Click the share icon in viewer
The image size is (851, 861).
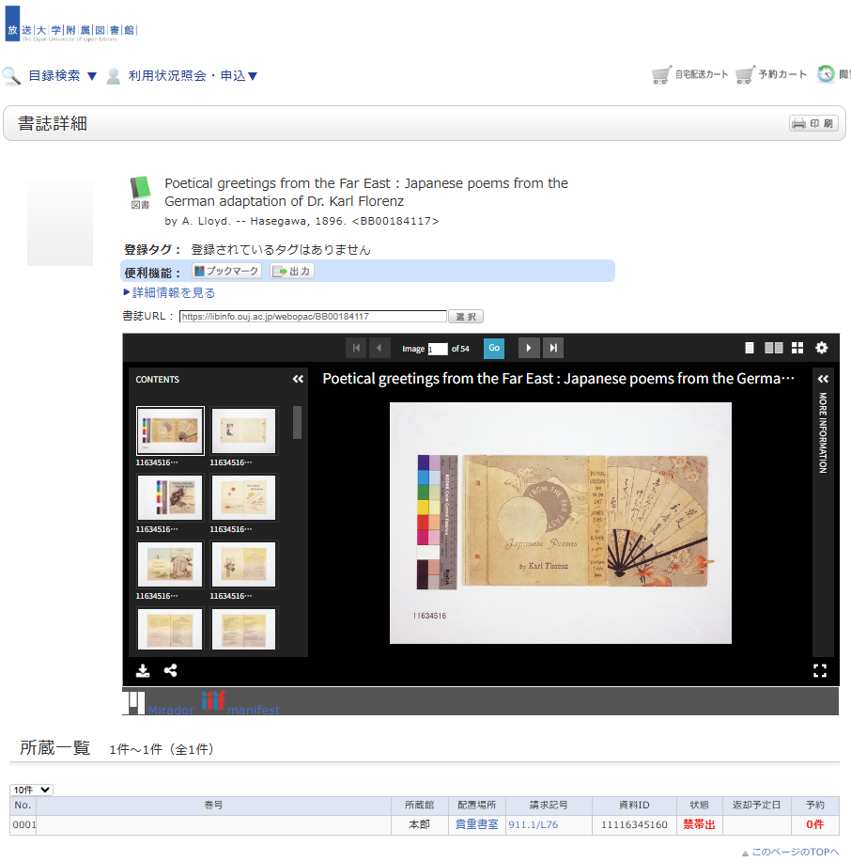171,670
